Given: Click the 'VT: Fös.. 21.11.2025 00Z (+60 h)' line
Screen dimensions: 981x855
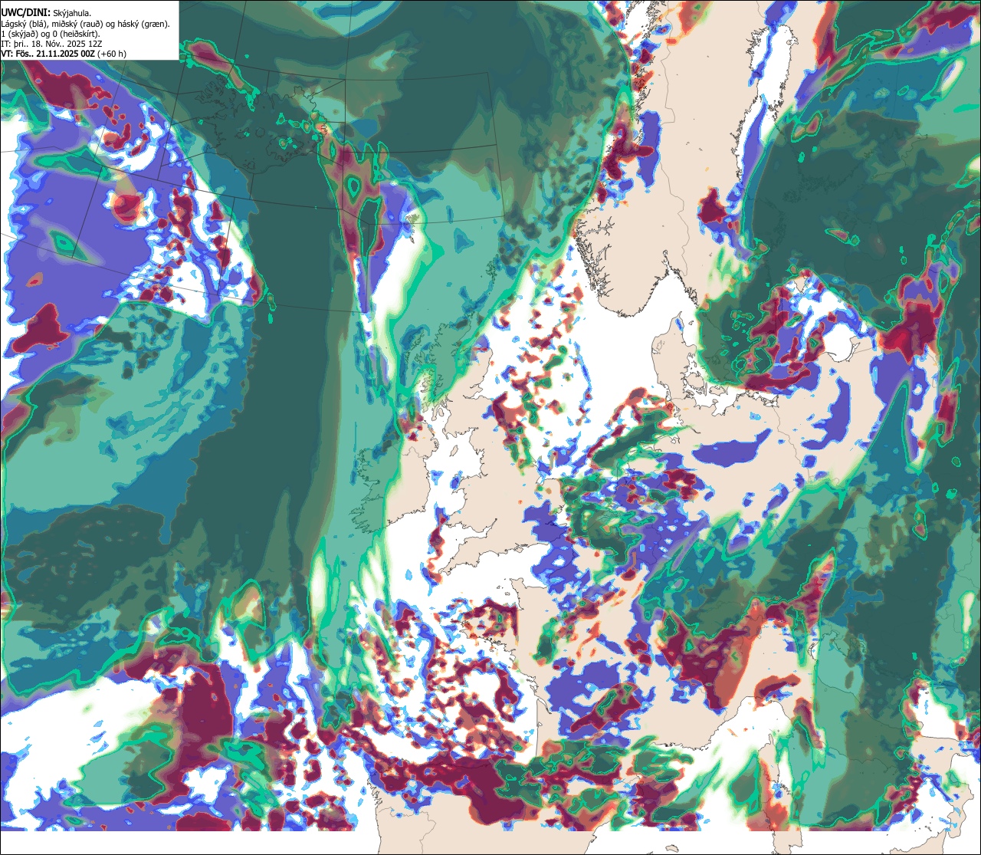Looking at the screenshot, I should point(64,54).
